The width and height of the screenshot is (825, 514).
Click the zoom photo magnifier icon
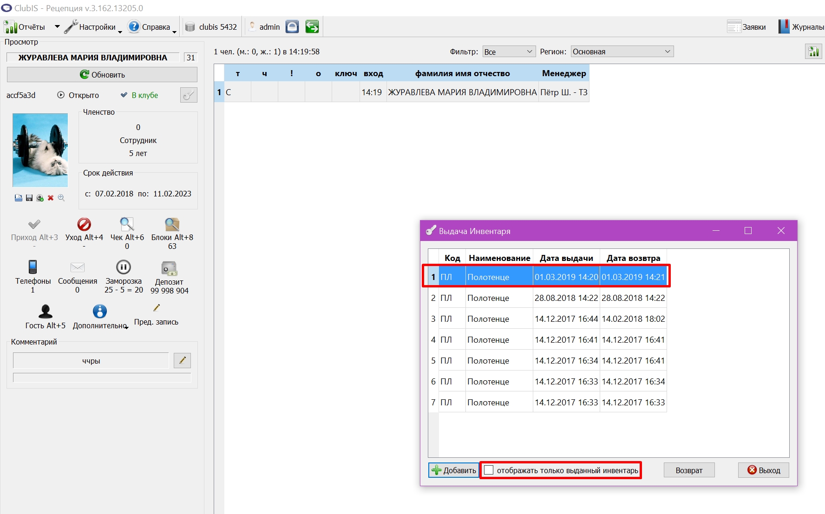[61, 198]
